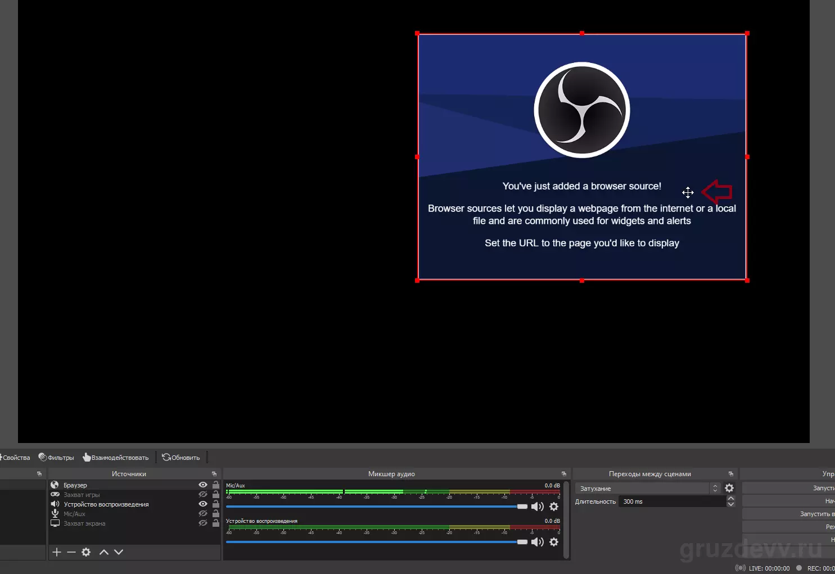Click the globe icon of Браузер source

click(x=55, y=485)
